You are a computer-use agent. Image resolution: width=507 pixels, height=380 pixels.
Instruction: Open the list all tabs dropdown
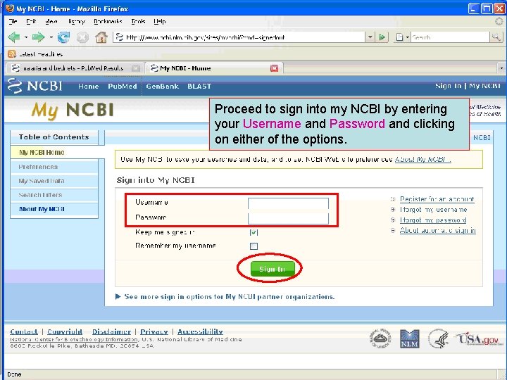point(501,68)
